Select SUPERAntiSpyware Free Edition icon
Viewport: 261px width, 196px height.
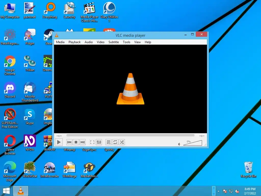(x=10, y=118)
